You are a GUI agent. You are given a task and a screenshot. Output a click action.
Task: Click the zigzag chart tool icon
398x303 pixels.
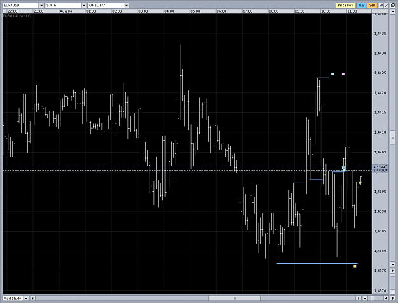coord(381,5)
